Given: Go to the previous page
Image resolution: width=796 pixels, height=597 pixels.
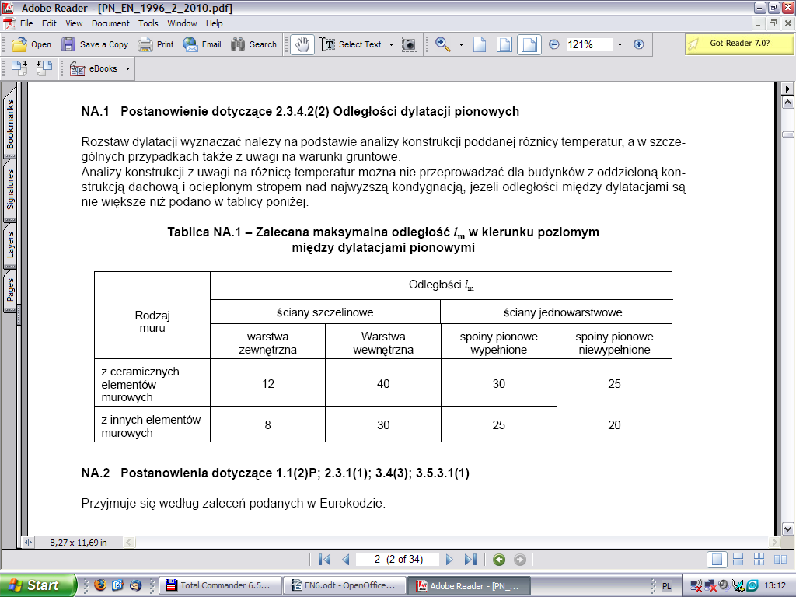Looking at the screenshot, I should pyautogui.click(x=346, y=560).
